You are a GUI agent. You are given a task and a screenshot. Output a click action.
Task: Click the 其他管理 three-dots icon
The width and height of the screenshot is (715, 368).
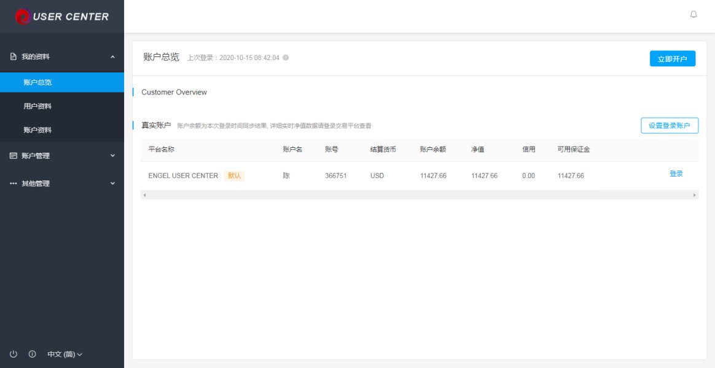coord(14,183)
